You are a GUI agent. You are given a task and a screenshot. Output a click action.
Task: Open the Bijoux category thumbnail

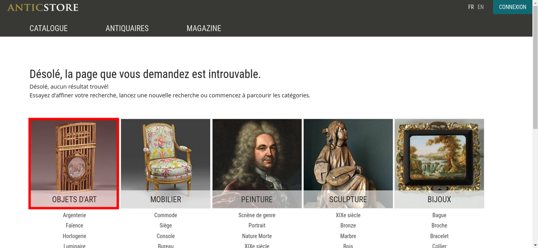tap(439, 164)
